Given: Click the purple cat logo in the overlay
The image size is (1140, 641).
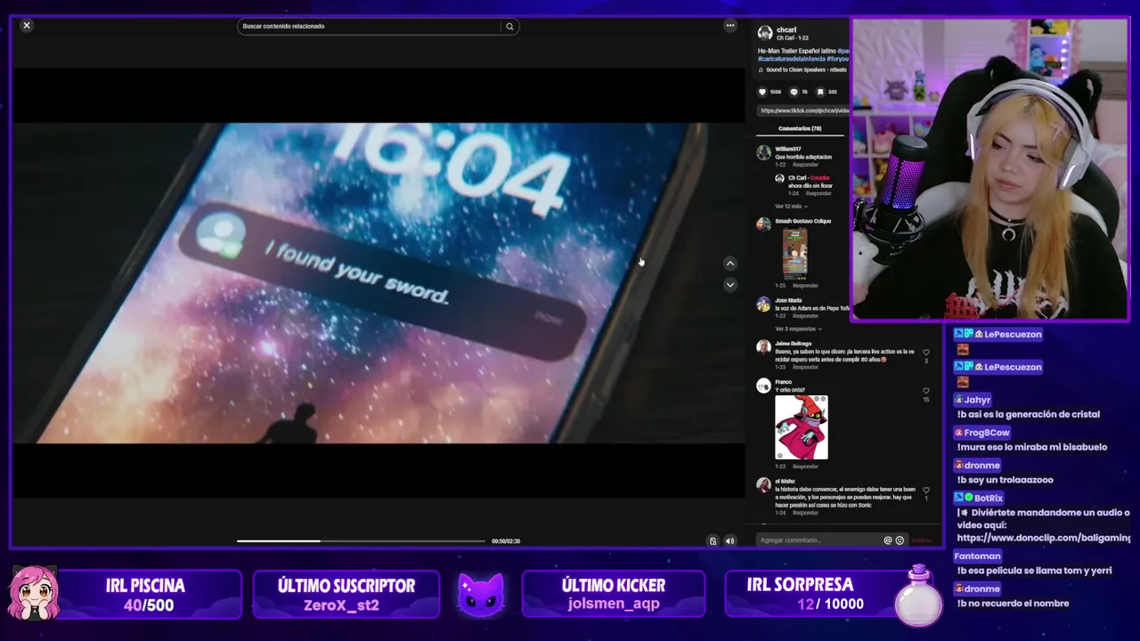Looking at the screenshot, I should [x=481, y=596].
